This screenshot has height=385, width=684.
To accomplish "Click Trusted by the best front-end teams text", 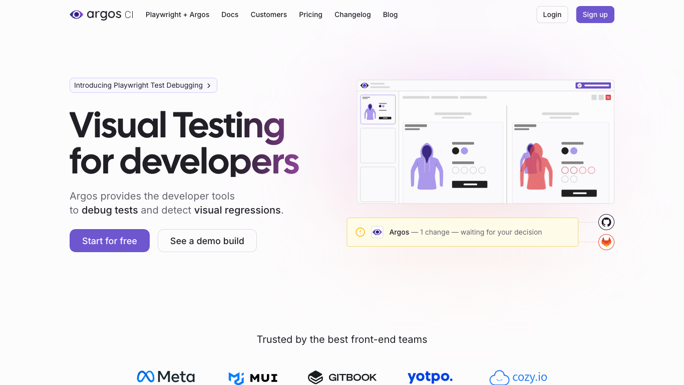I will pyautogui.click(x=342, y=339).
